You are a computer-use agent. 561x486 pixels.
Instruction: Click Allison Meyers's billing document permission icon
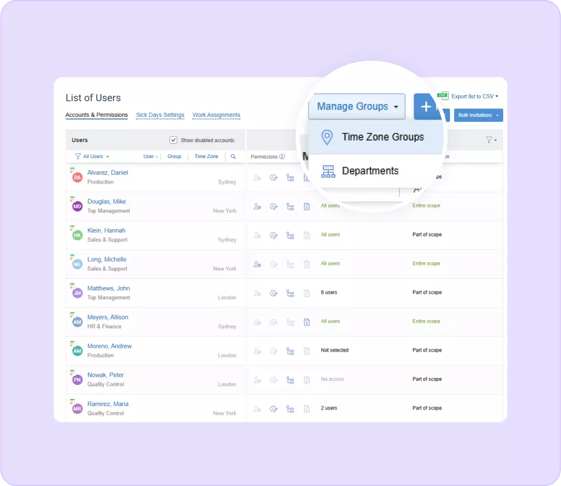tap(307, 322)
